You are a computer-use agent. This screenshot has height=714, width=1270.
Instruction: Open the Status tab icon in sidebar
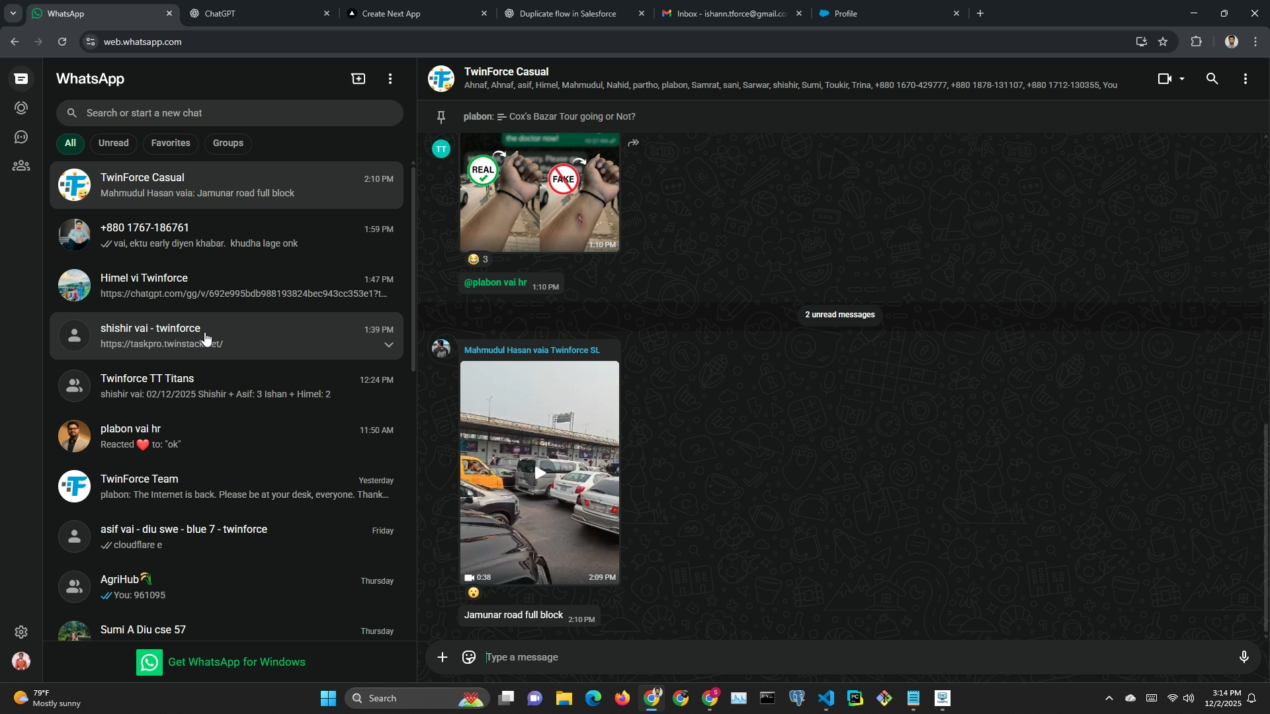(x=21, y=108)
